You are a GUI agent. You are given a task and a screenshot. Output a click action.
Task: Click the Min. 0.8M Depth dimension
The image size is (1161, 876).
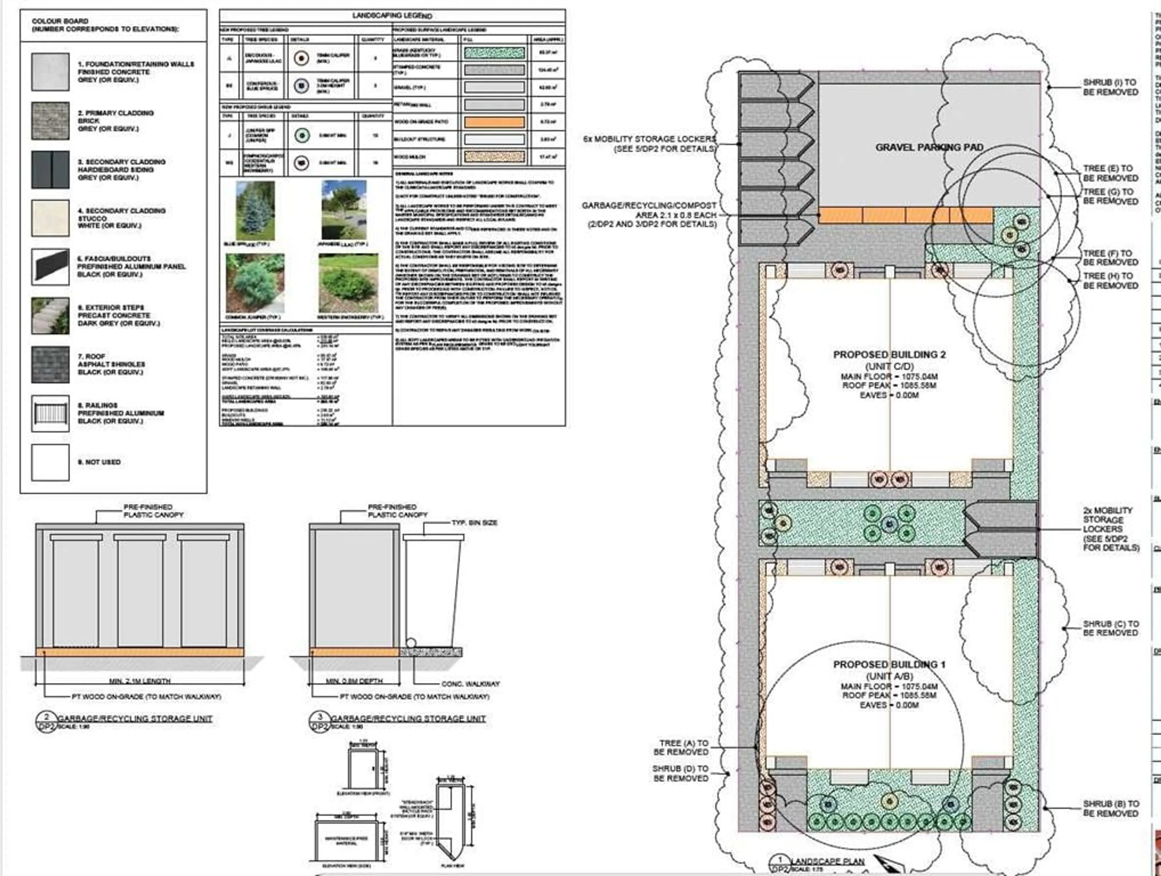tap(354, 681)
